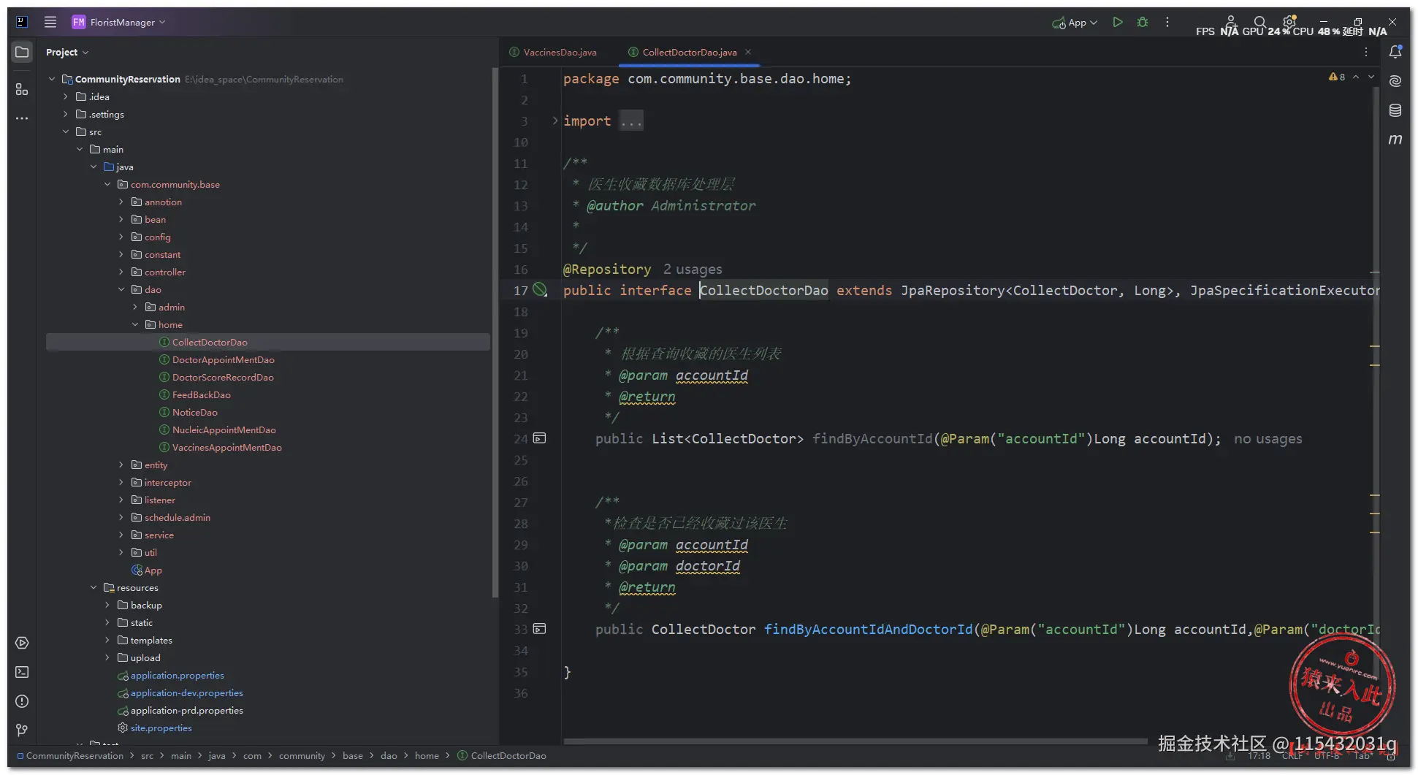Click the gutter icon on line 24
This screenshot has height=775, width=1418.
pyautogui.click(x=539, y=438)
